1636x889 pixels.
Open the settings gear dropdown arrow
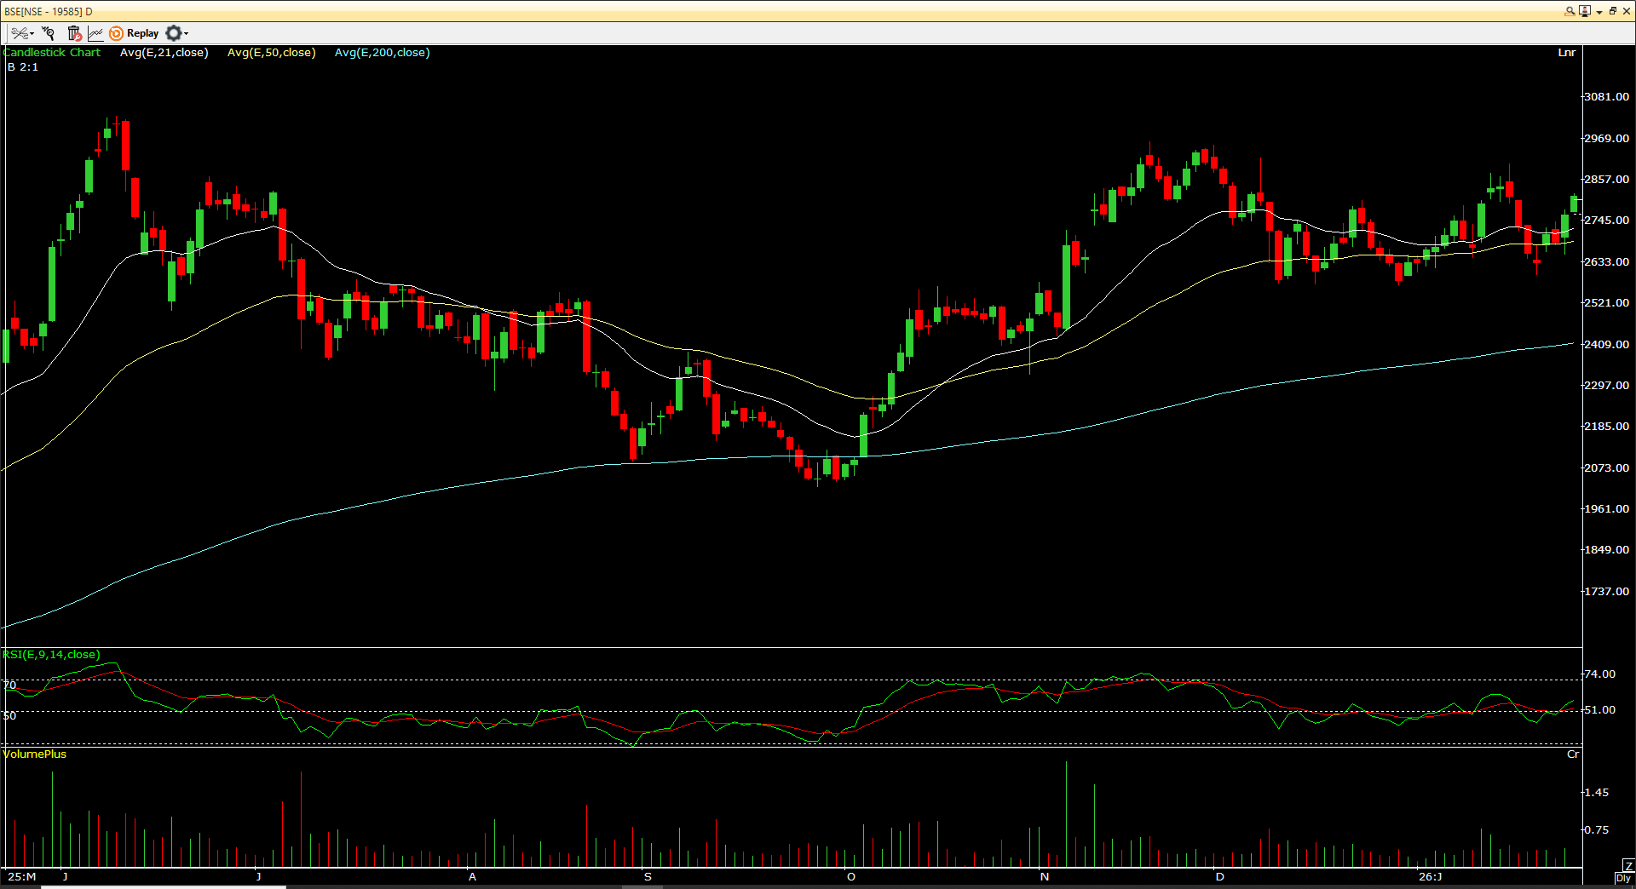click(185, 34)
